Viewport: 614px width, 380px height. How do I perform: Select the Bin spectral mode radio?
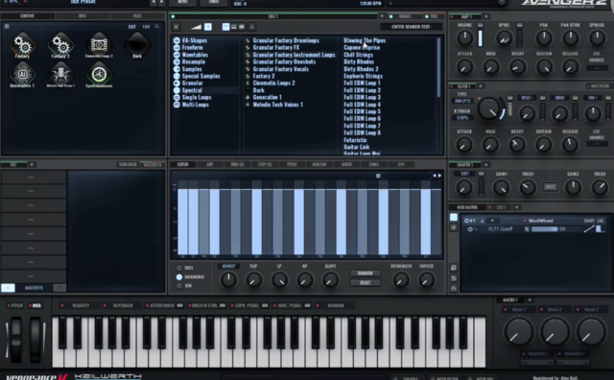[179, 286]
